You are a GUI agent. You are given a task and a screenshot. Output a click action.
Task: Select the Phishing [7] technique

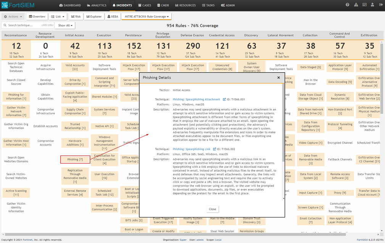click(x=75, y=159)
